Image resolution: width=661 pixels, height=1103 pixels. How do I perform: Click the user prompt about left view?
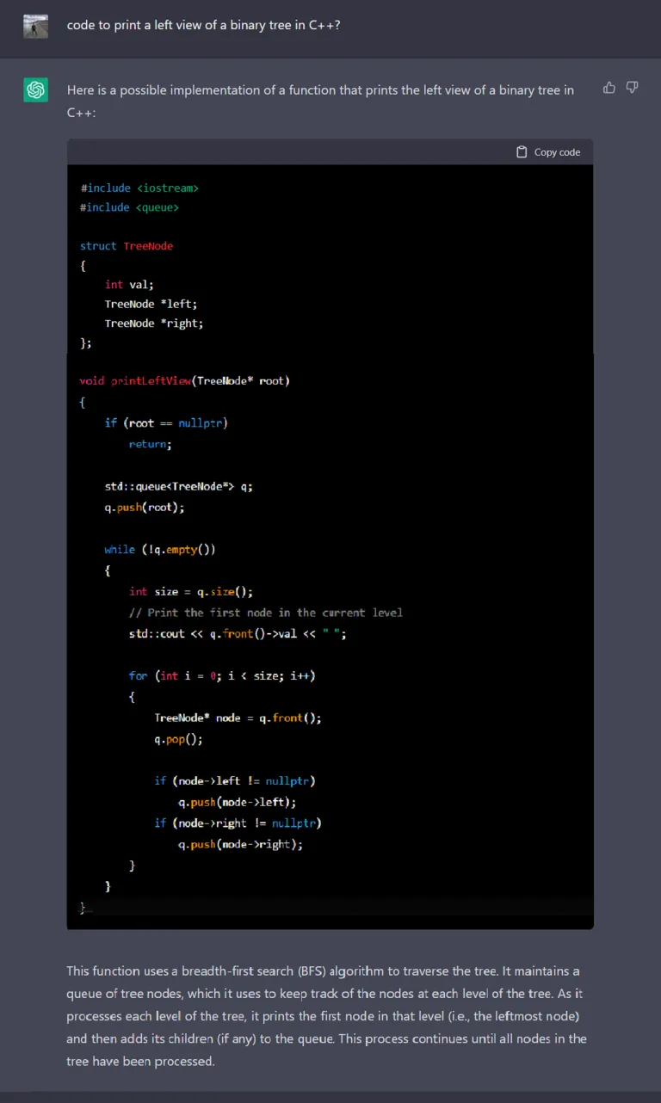click(x=204, y=25)
